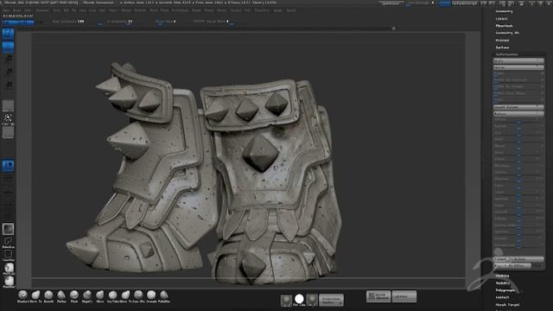The width and height of the screenshot is (553, 311).
Task: Expand the Geometry HD subpalette
Action: pyautogui.click(x=507, y=33)
